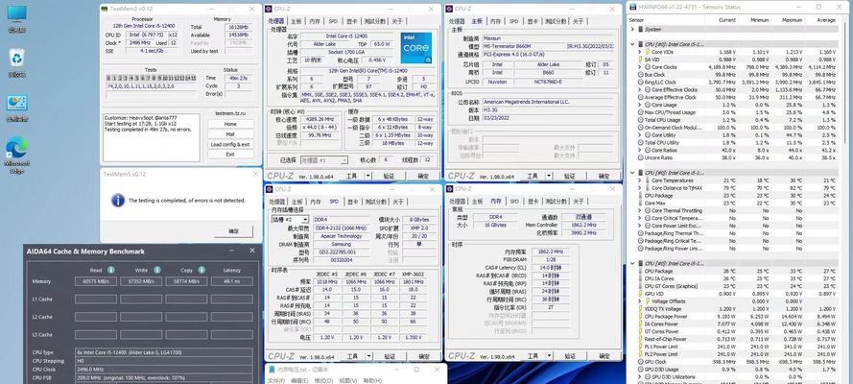This screenshot has height=384, width=853.
Task: Click the title icon of CPU-Z memory window
Action: pyautogui.click(x=450, y=189)
